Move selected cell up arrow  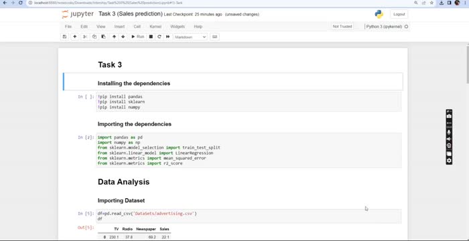click(114, 37)
